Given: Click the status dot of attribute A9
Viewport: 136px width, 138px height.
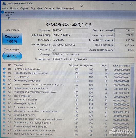Looking at the screenshot, I should [4, 114].
